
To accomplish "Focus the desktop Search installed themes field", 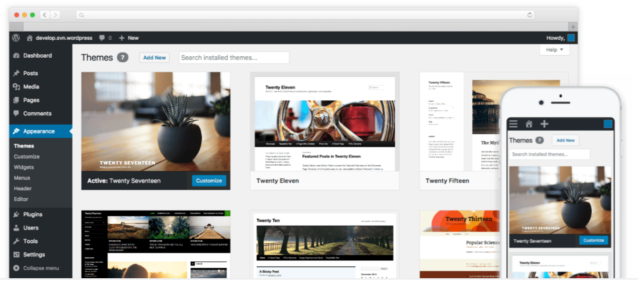I will click(x=234, y=58).
